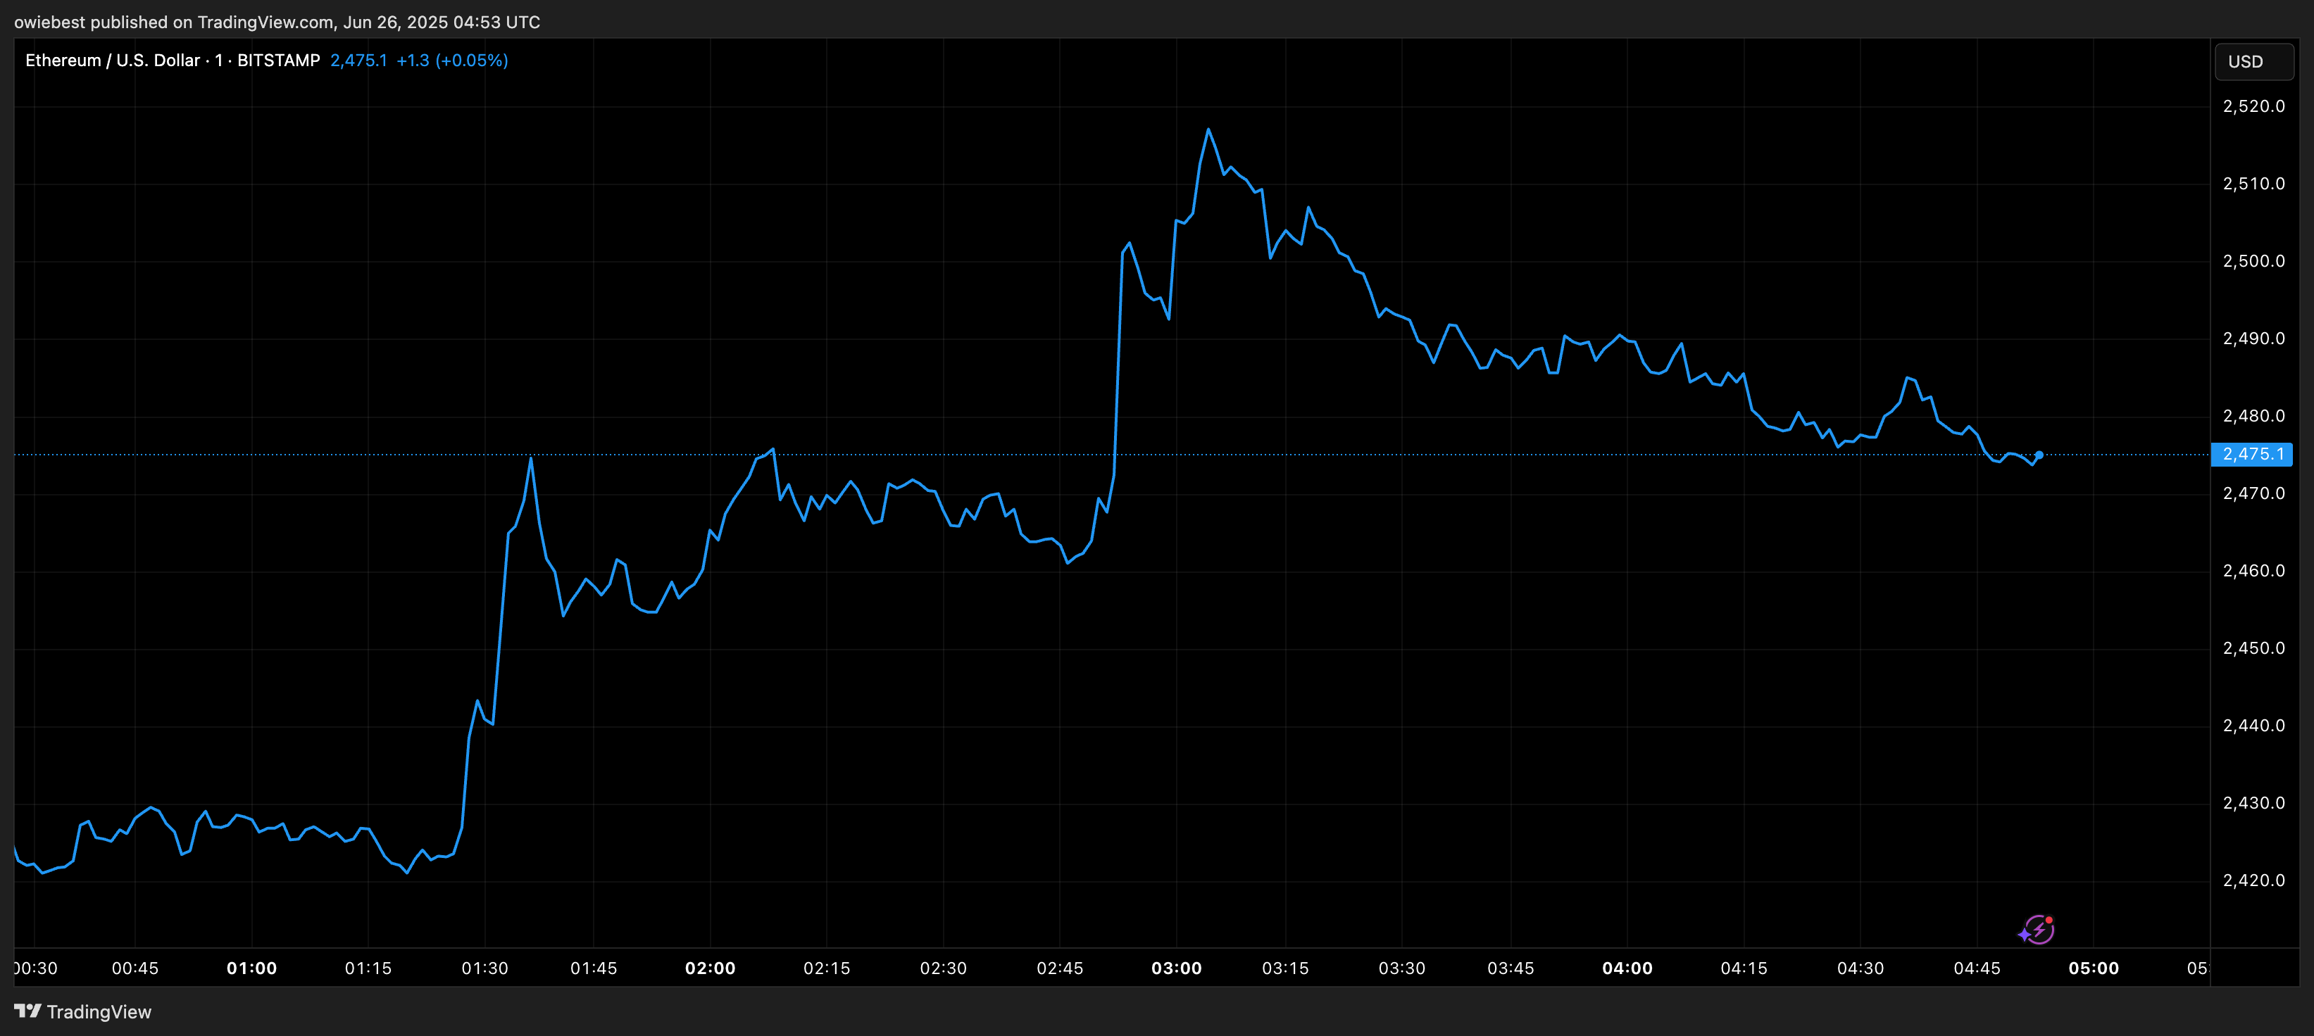Click the 04:00 time axis label
Viewport: 2314px width, 1036px height.
tap(1627, 968)
